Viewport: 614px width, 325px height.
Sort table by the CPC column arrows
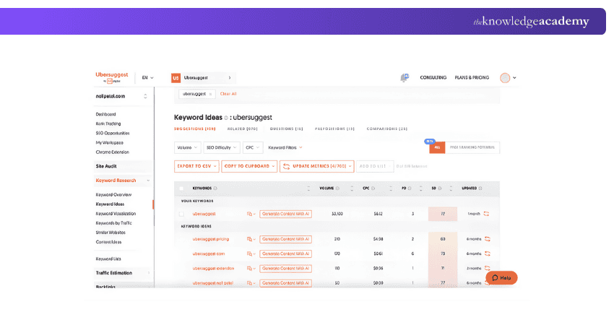390,188
